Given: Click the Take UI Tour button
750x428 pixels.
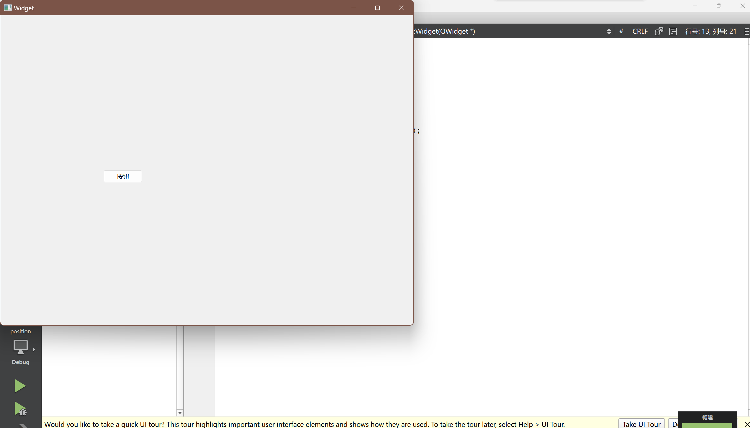Looking at the screenshot, I should coord(641,424).
